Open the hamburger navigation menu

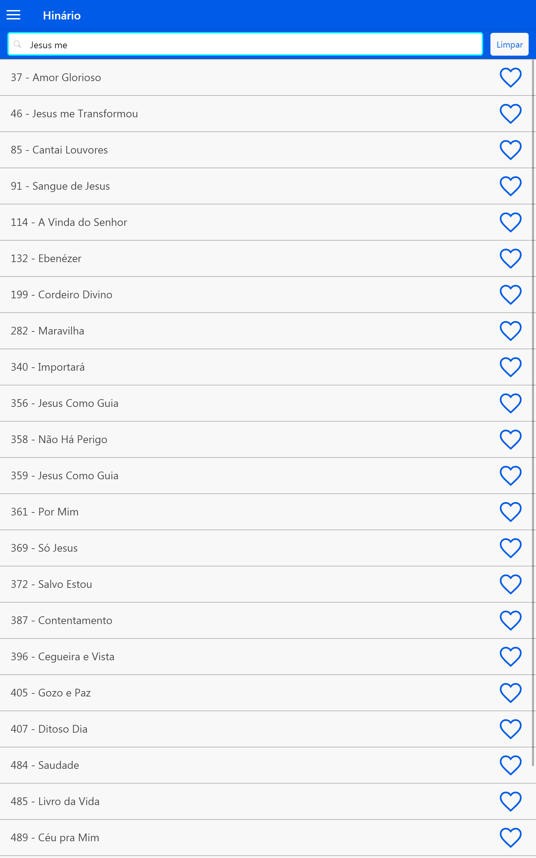tap(13, 15)
